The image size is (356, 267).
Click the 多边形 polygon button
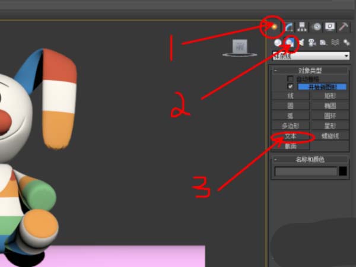point(290,126)
